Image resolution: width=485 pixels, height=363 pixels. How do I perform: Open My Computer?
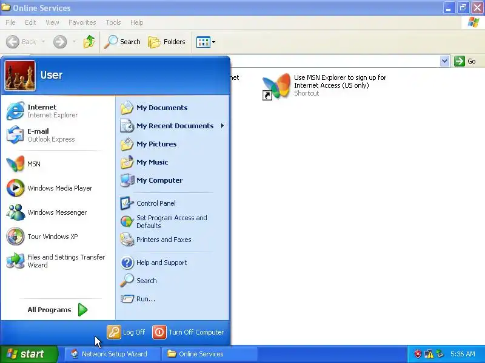tap(173, 180)
